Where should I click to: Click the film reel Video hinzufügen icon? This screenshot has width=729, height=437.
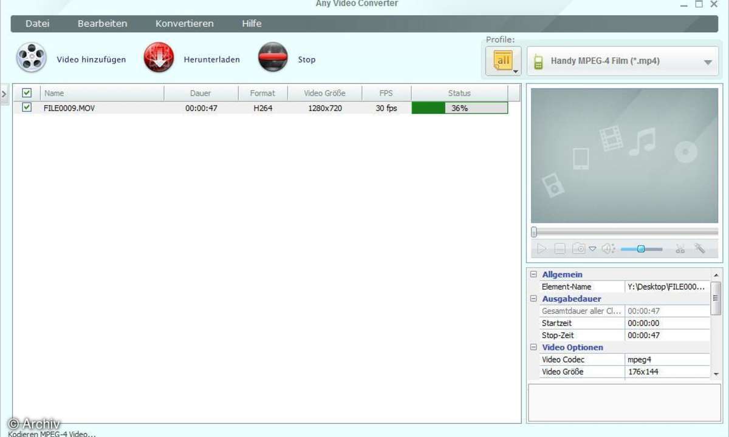tap(32, 58)
